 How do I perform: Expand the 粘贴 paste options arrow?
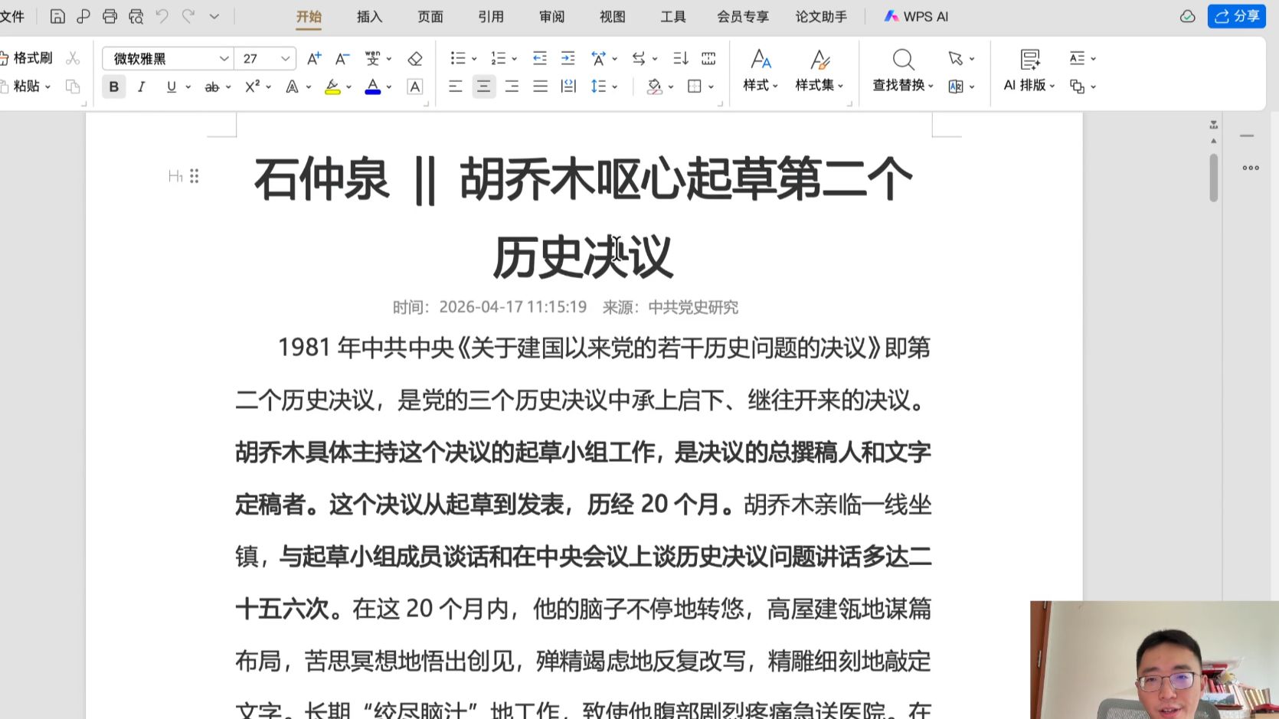(47, 87)
